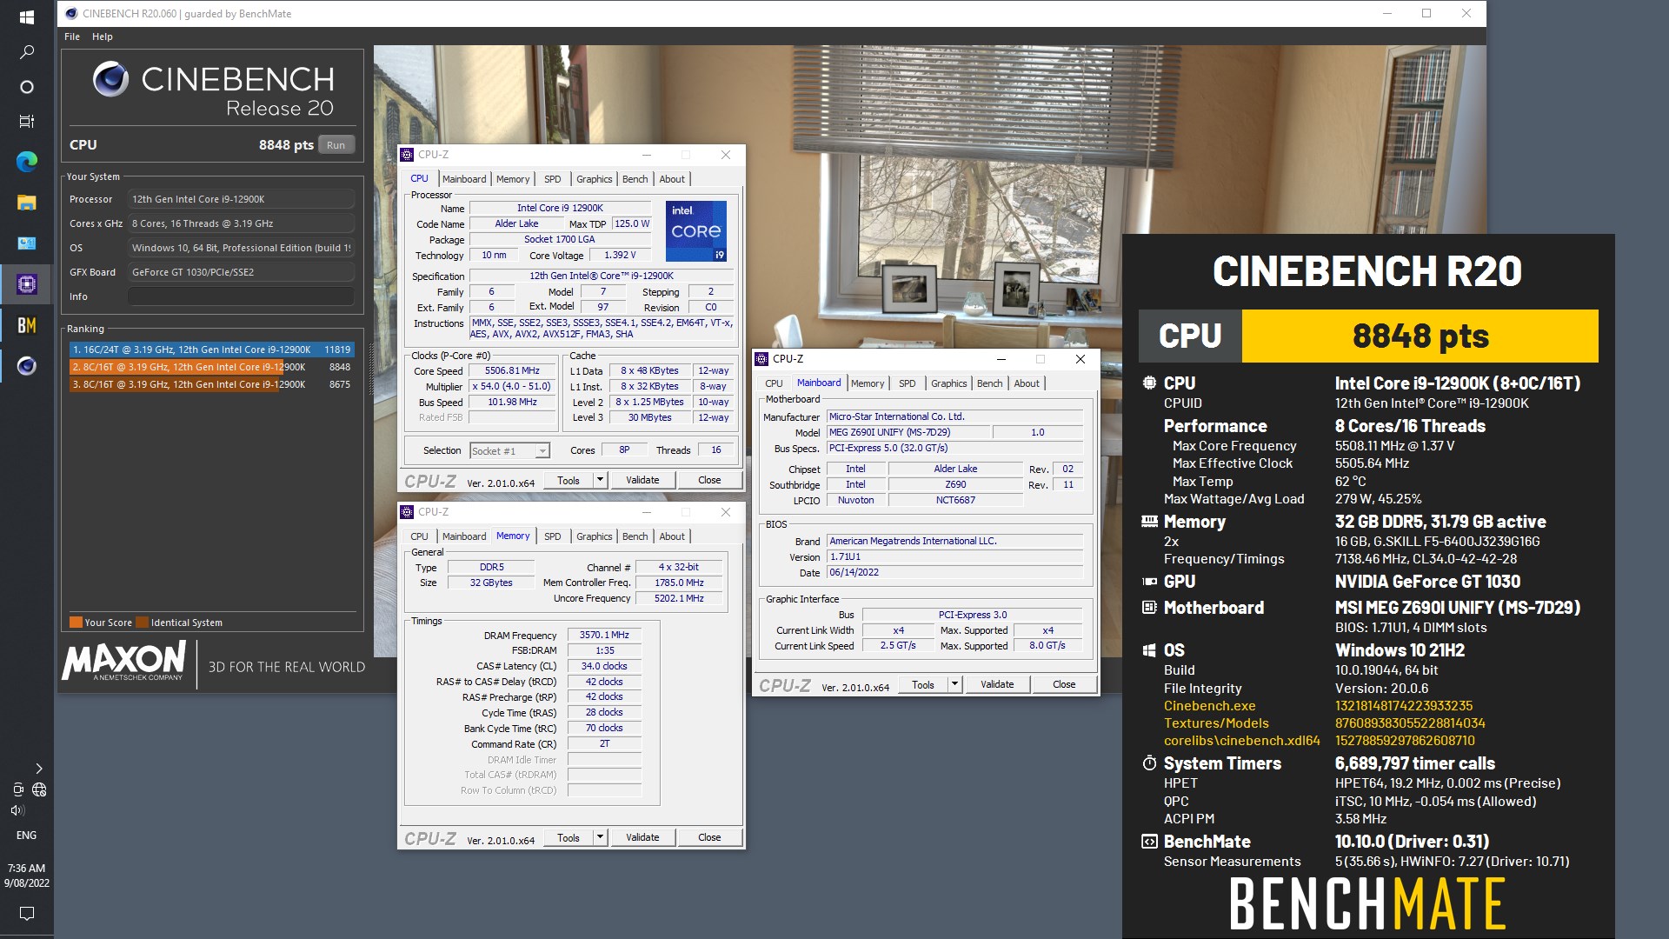This screenshot has width=1669, height=939.
Task: Click Close button in top CPU-Z CPU window
Action: coord(709,480)
